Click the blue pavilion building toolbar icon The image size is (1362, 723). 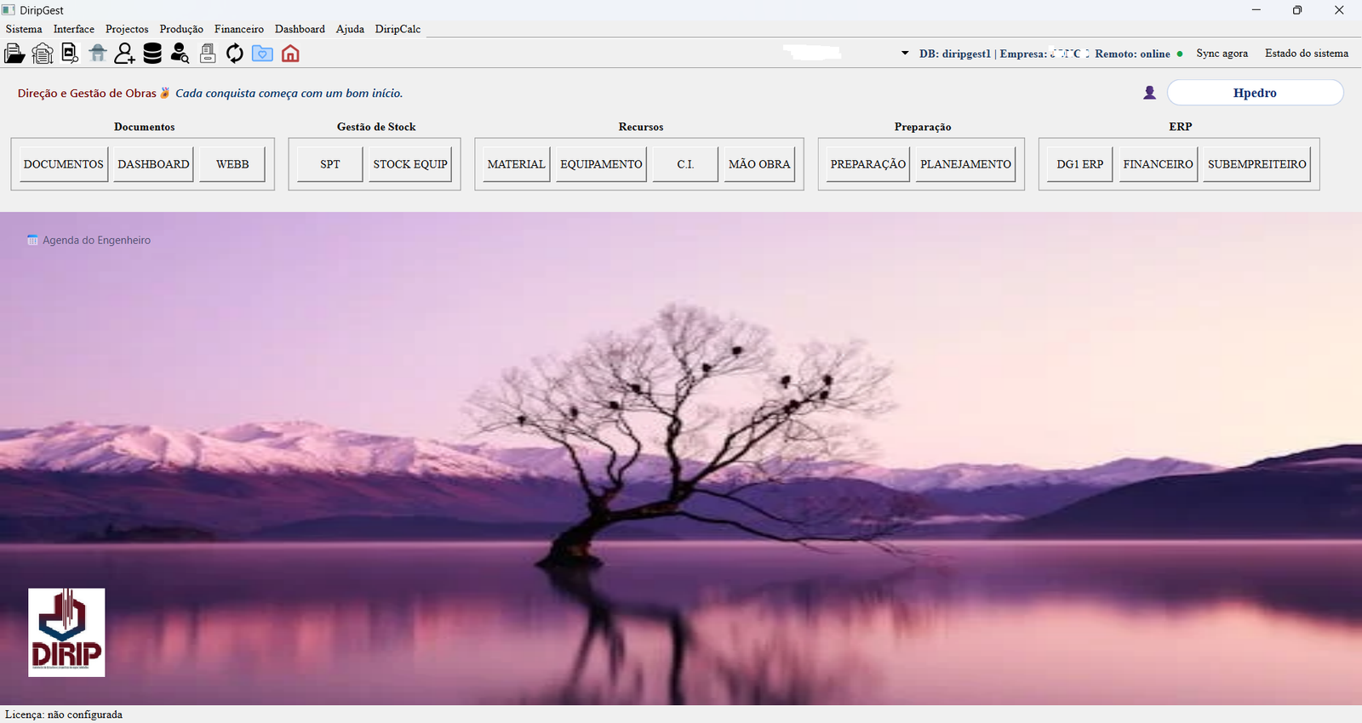(97, 54)
